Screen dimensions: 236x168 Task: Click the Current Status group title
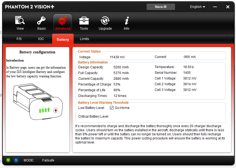(x=89, y=51)
